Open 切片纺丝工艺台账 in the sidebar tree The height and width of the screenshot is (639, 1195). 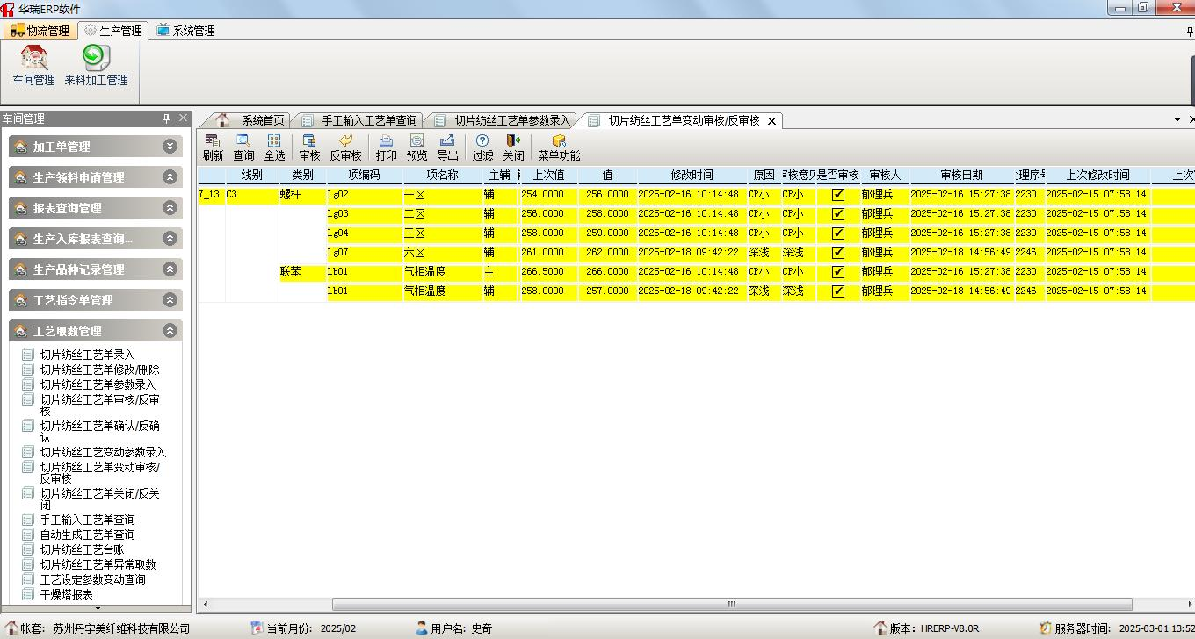(x=82, y=549)
